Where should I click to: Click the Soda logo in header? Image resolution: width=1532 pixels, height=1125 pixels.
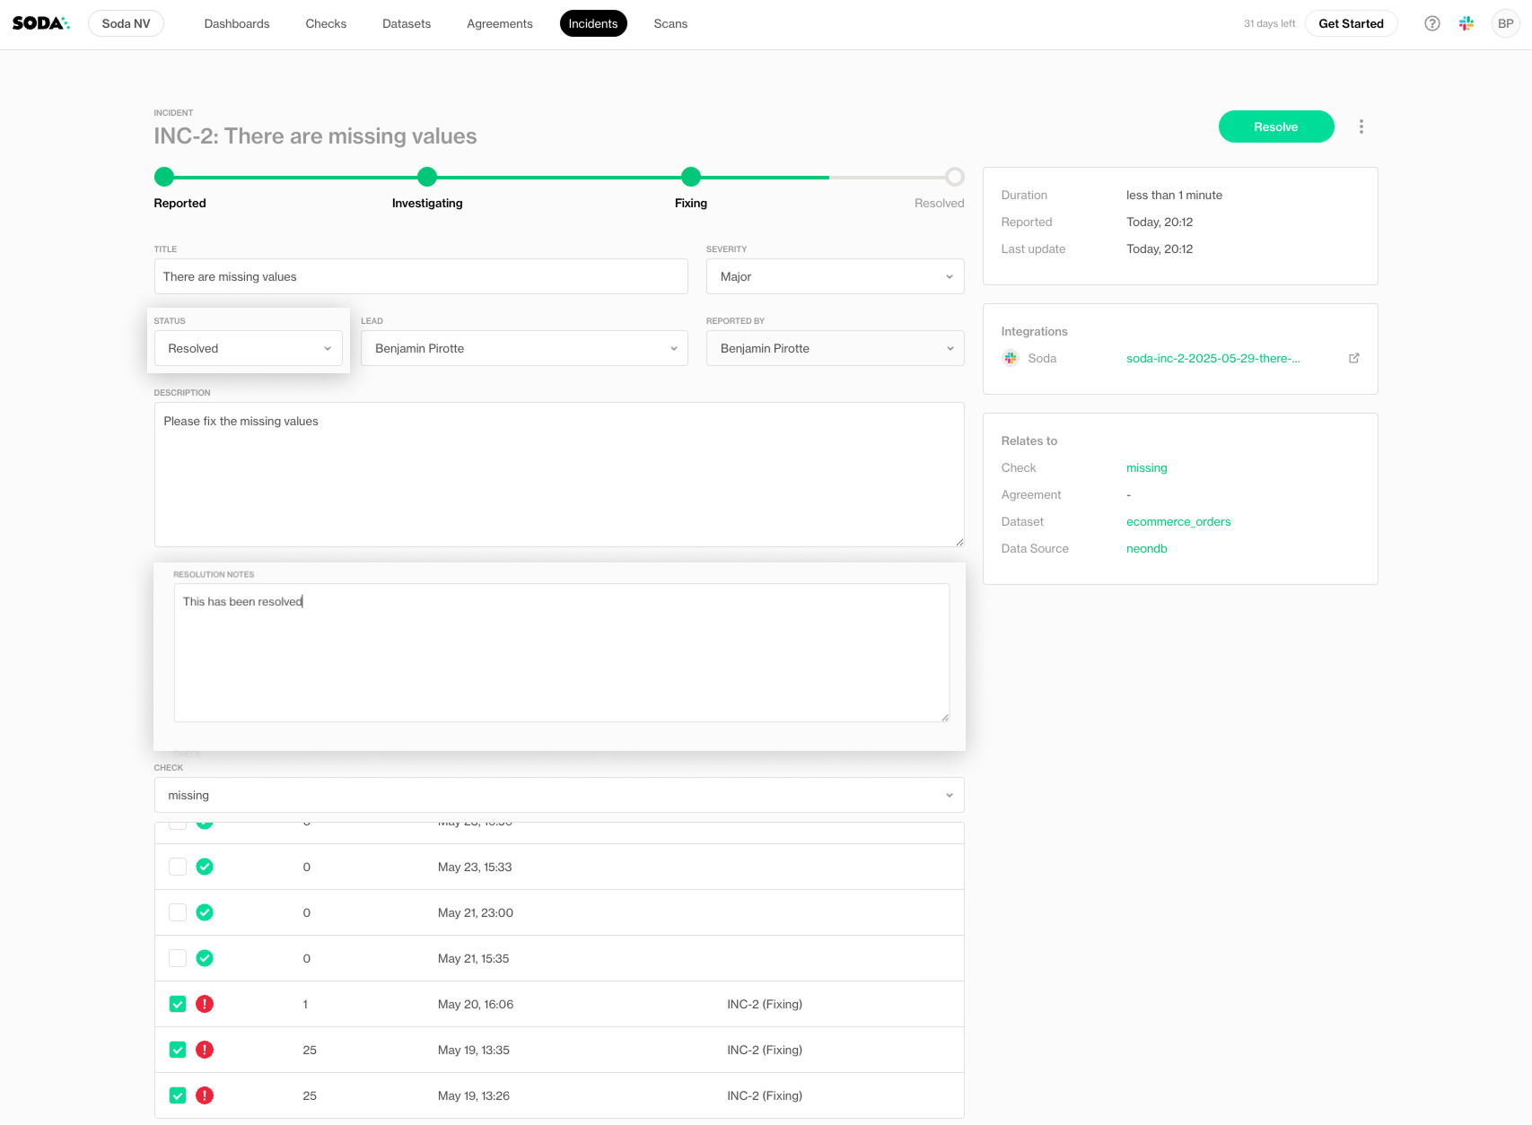tap(40, 23)
